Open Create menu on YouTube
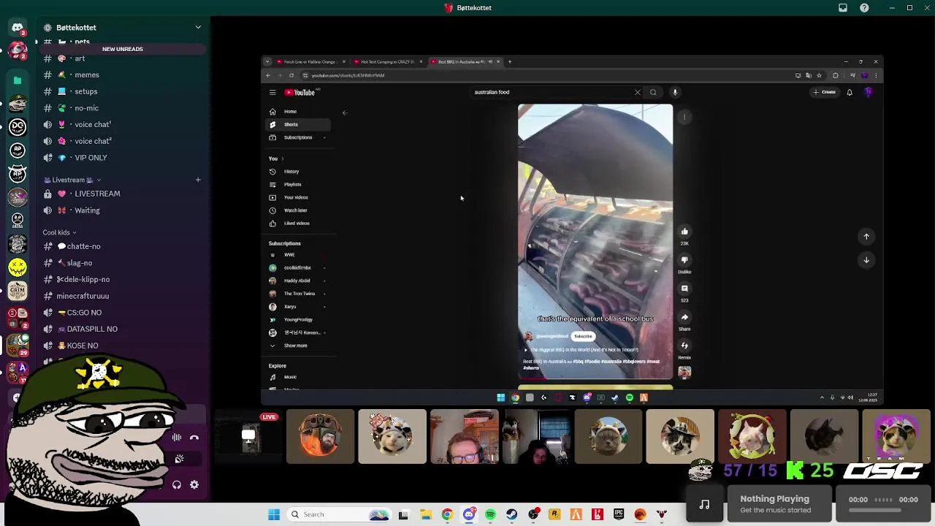Image resolution: width=935 pixels, height=526 pixels. pos(825,92)
